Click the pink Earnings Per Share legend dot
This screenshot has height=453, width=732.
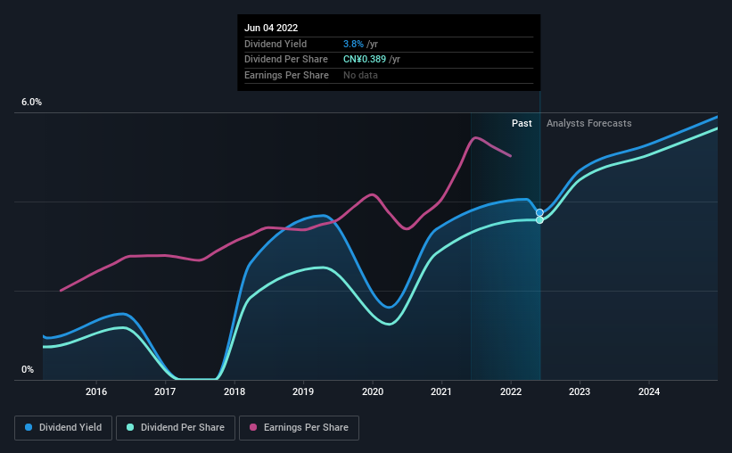pos(253,427)
